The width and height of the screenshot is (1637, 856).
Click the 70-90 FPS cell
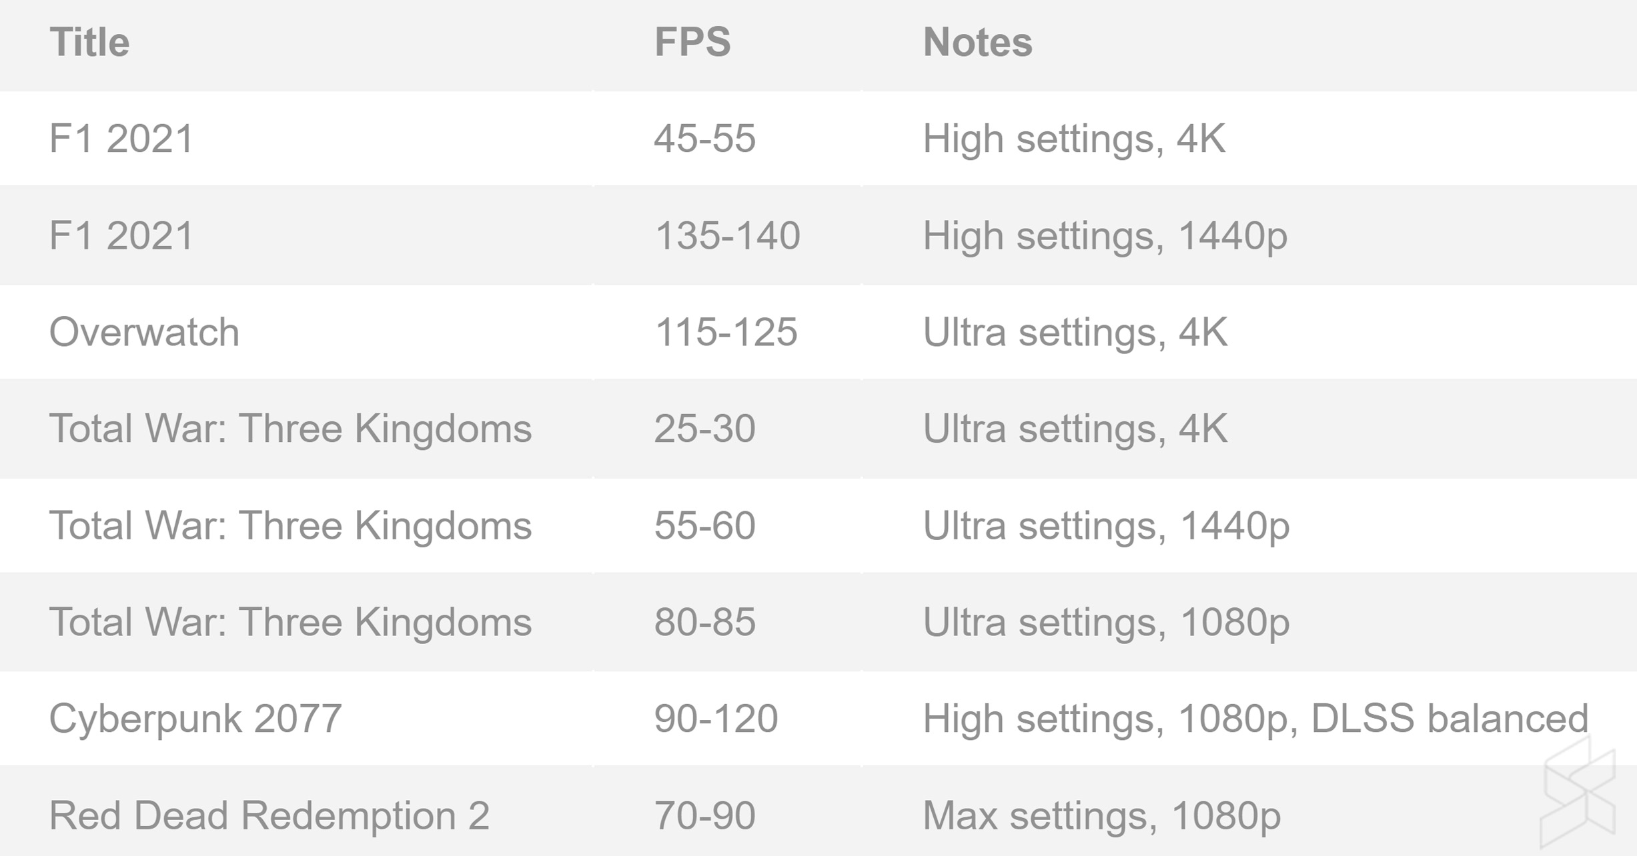(x=704, y=815)
